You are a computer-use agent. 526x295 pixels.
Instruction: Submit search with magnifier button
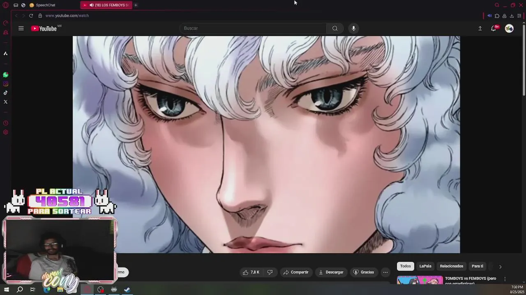coord(335,28)
